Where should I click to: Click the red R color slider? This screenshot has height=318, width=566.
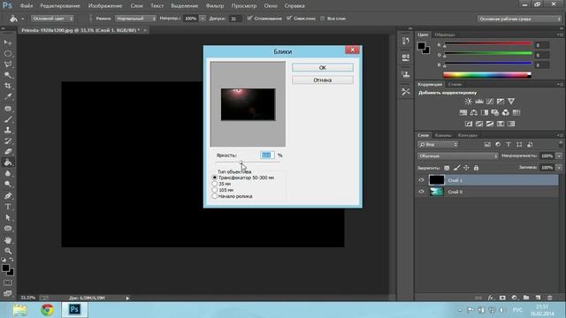(x=487, y=44)
